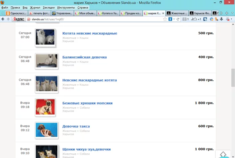The image size is (235, 158).
Task: Click the vertical scrollbar thumb
Action: 233,78
